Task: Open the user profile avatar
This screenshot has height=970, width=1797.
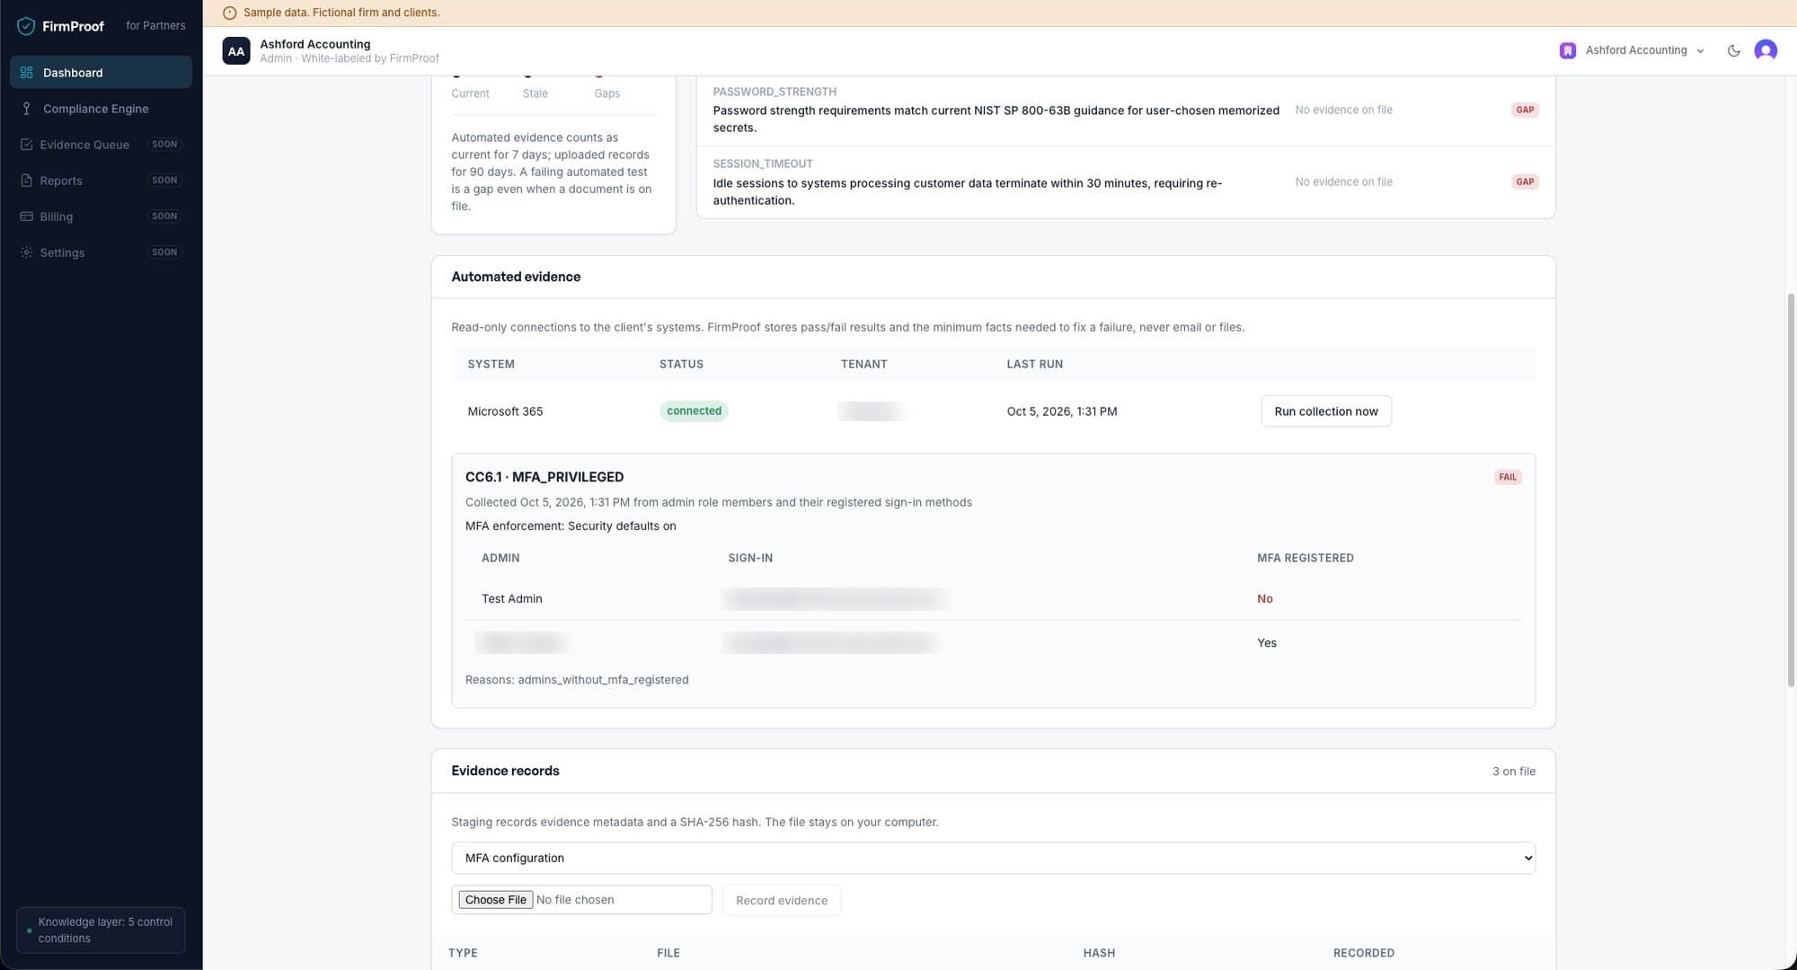Action: (x=1766, y=50)
